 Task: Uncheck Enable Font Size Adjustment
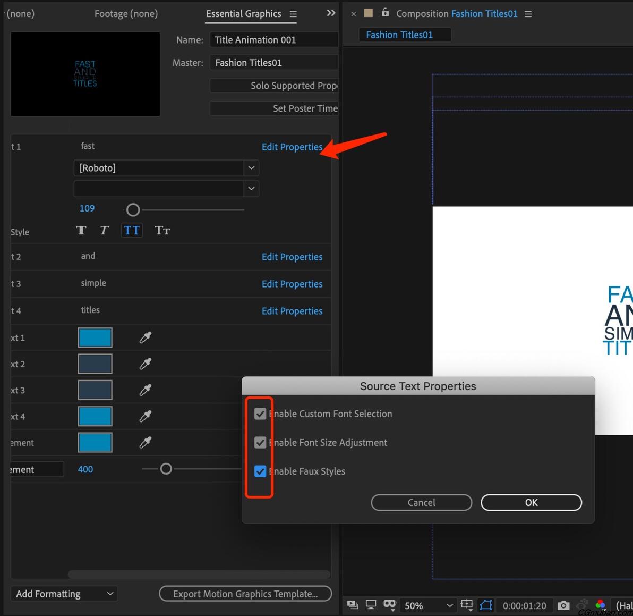[x=260, y=443]
